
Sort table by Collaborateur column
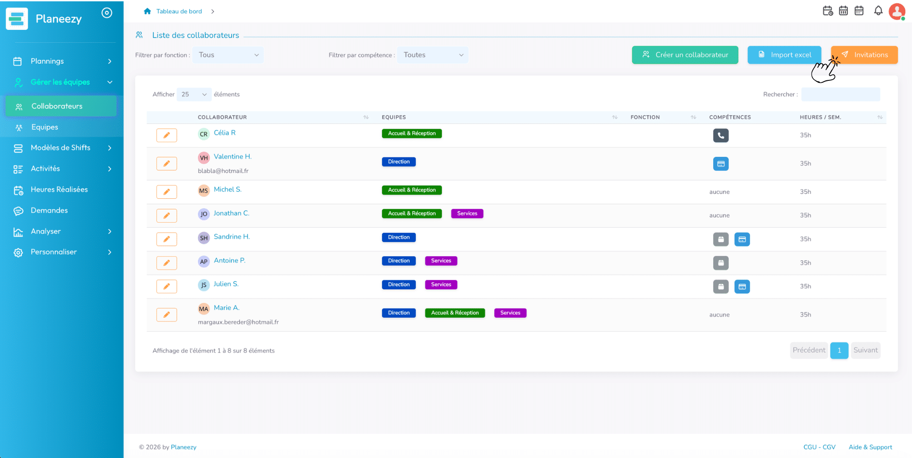pos(366,117)
